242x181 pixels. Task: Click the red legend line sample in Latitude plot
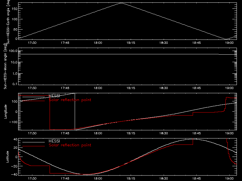click(34, 146)
